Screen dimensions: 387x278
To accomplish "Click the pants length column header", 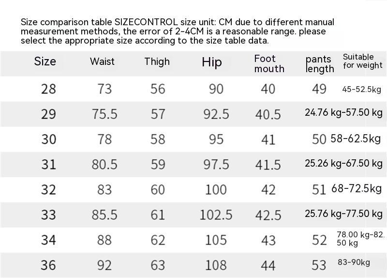I will 320,64.
